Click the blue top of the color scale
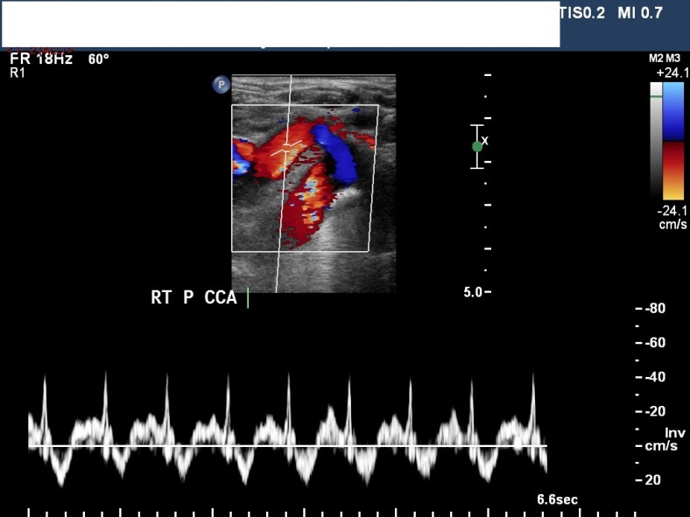 pos(674,111)
